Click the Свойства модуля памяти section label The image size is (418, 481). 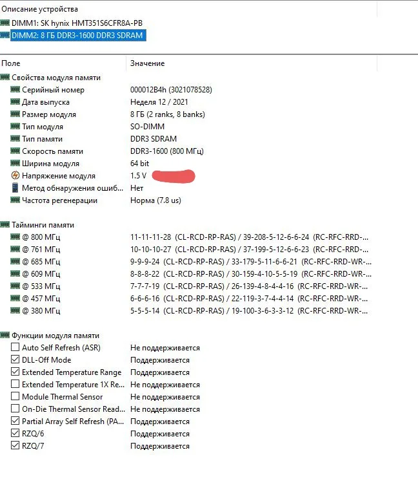point(56,78)
